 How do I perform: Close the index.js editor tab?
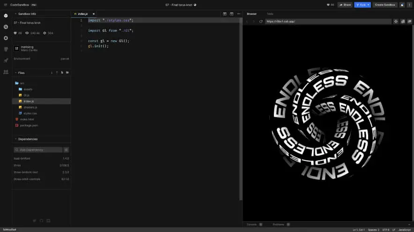93,14
